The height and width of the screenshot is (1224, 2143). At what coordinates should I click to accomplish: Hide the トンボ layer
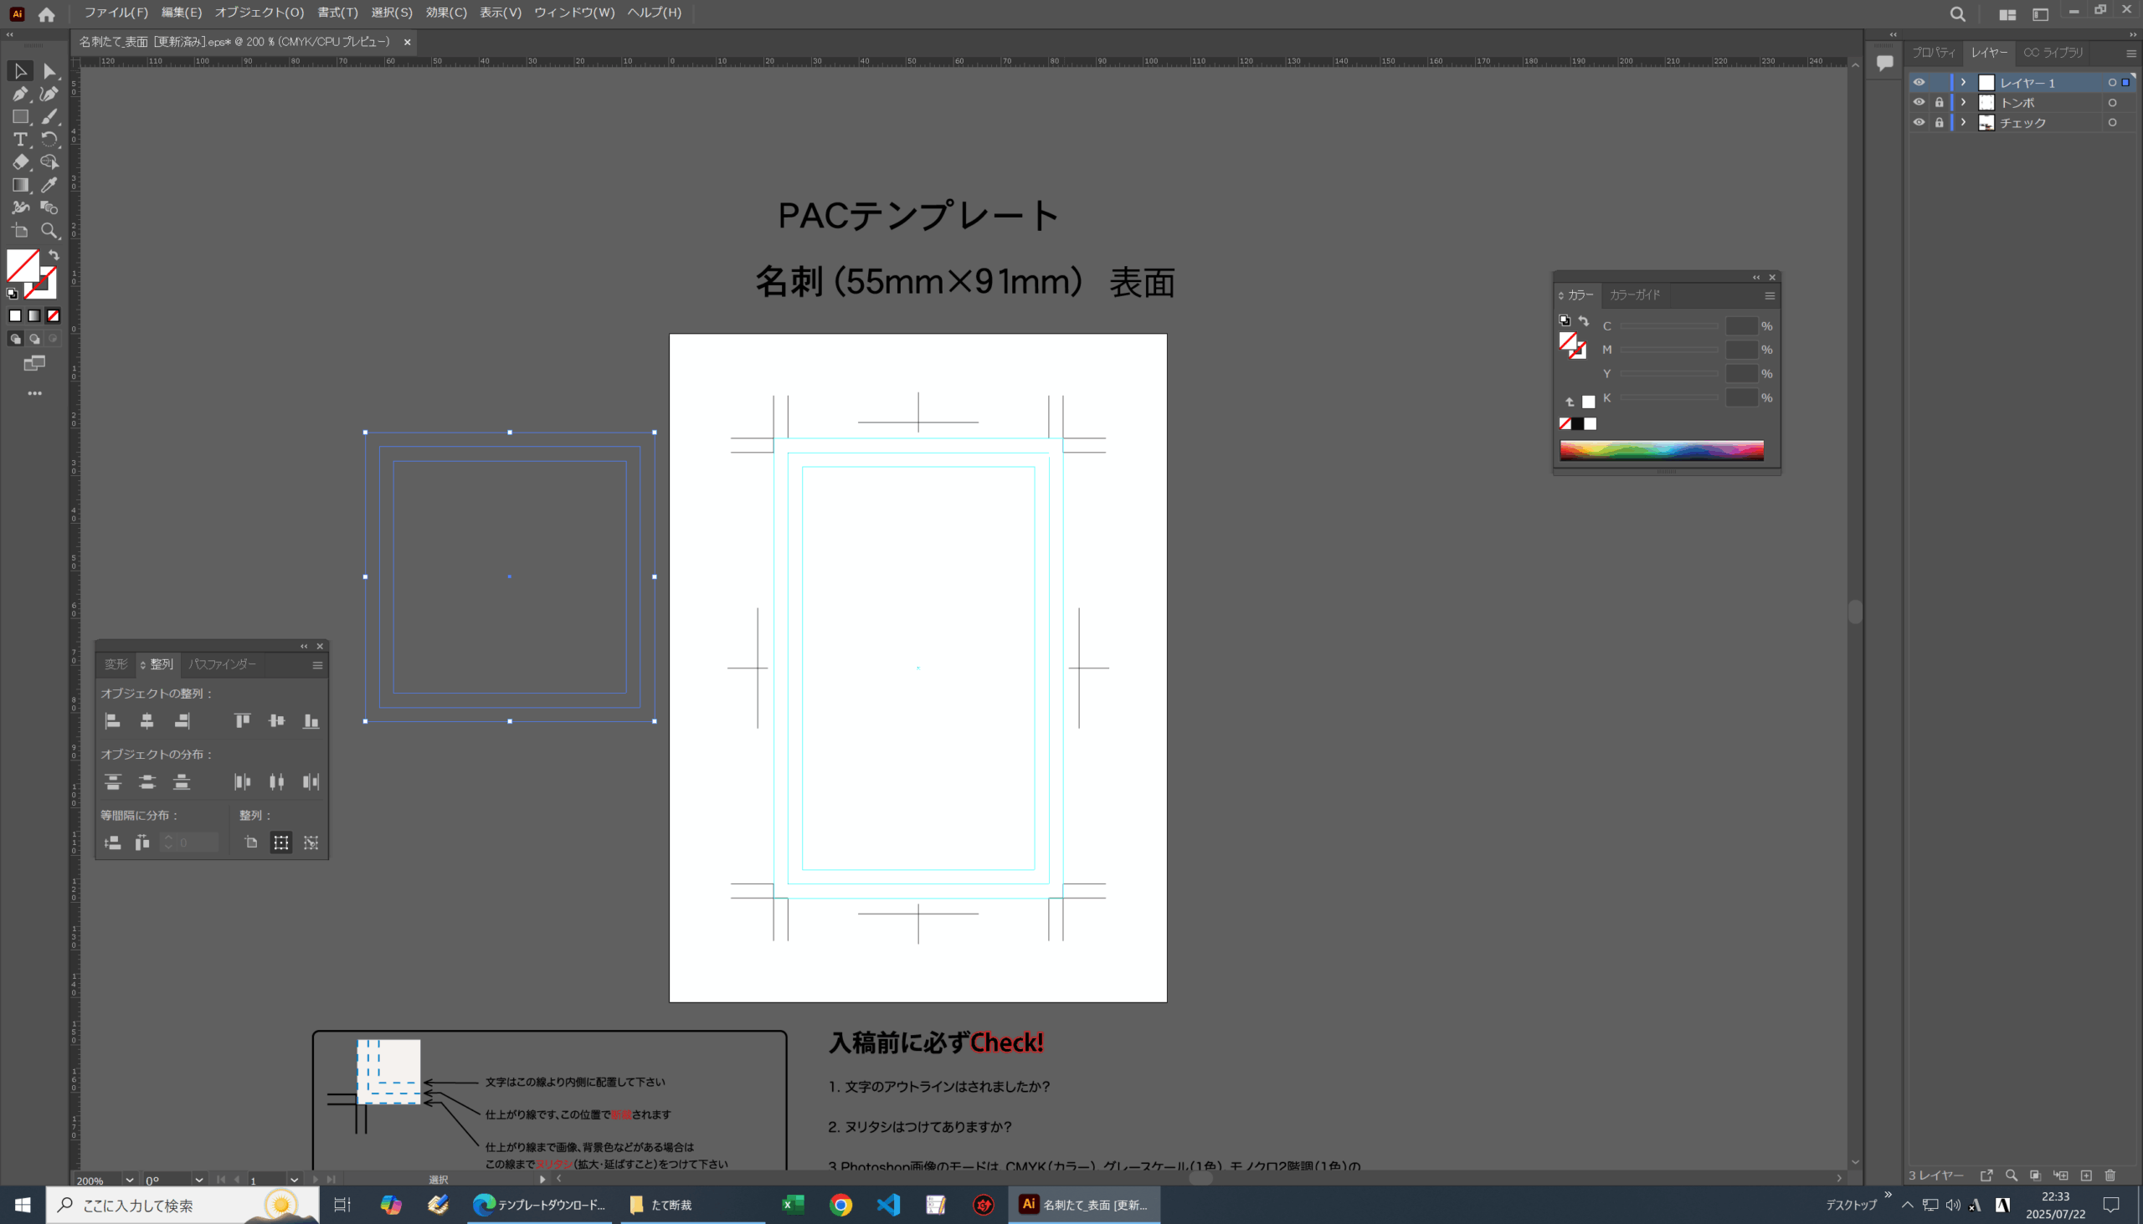pyautogui.click(x=1919, y=103)
